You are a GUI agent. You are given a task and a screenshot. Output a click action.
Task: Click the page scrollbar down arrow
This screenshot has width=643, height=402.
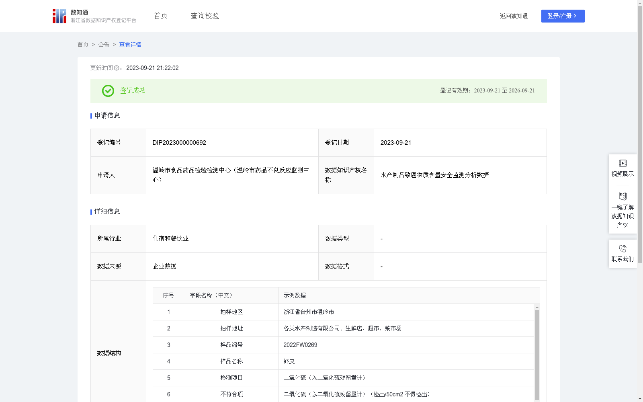pos(640,399)
